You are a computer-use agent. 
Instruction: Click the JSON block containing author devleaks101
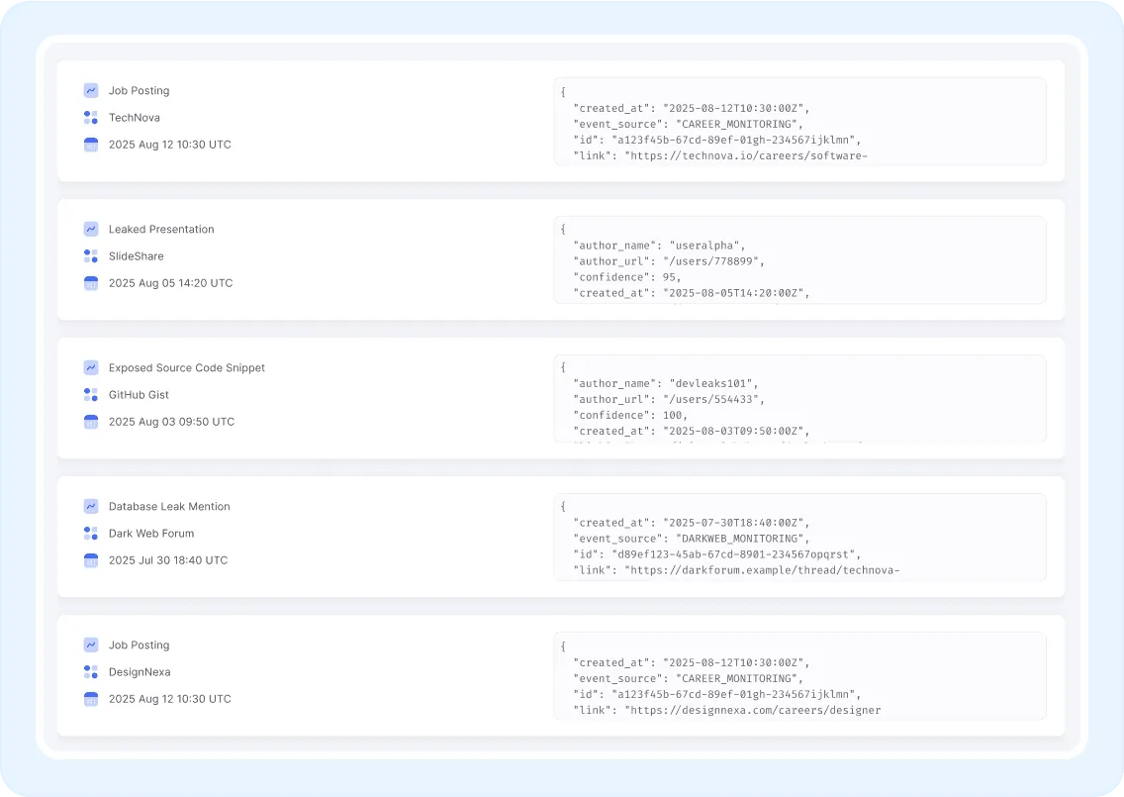(x=799, y=399)
